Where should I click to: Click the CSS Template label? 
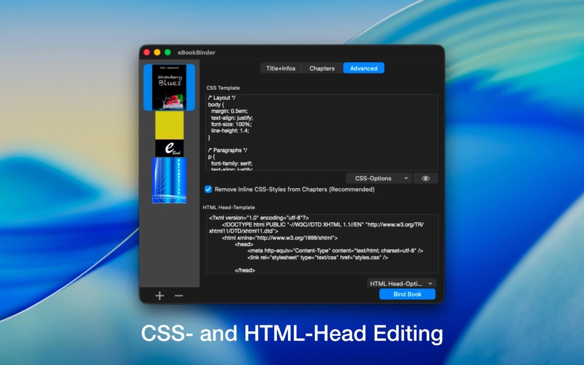tap(223, 88)
